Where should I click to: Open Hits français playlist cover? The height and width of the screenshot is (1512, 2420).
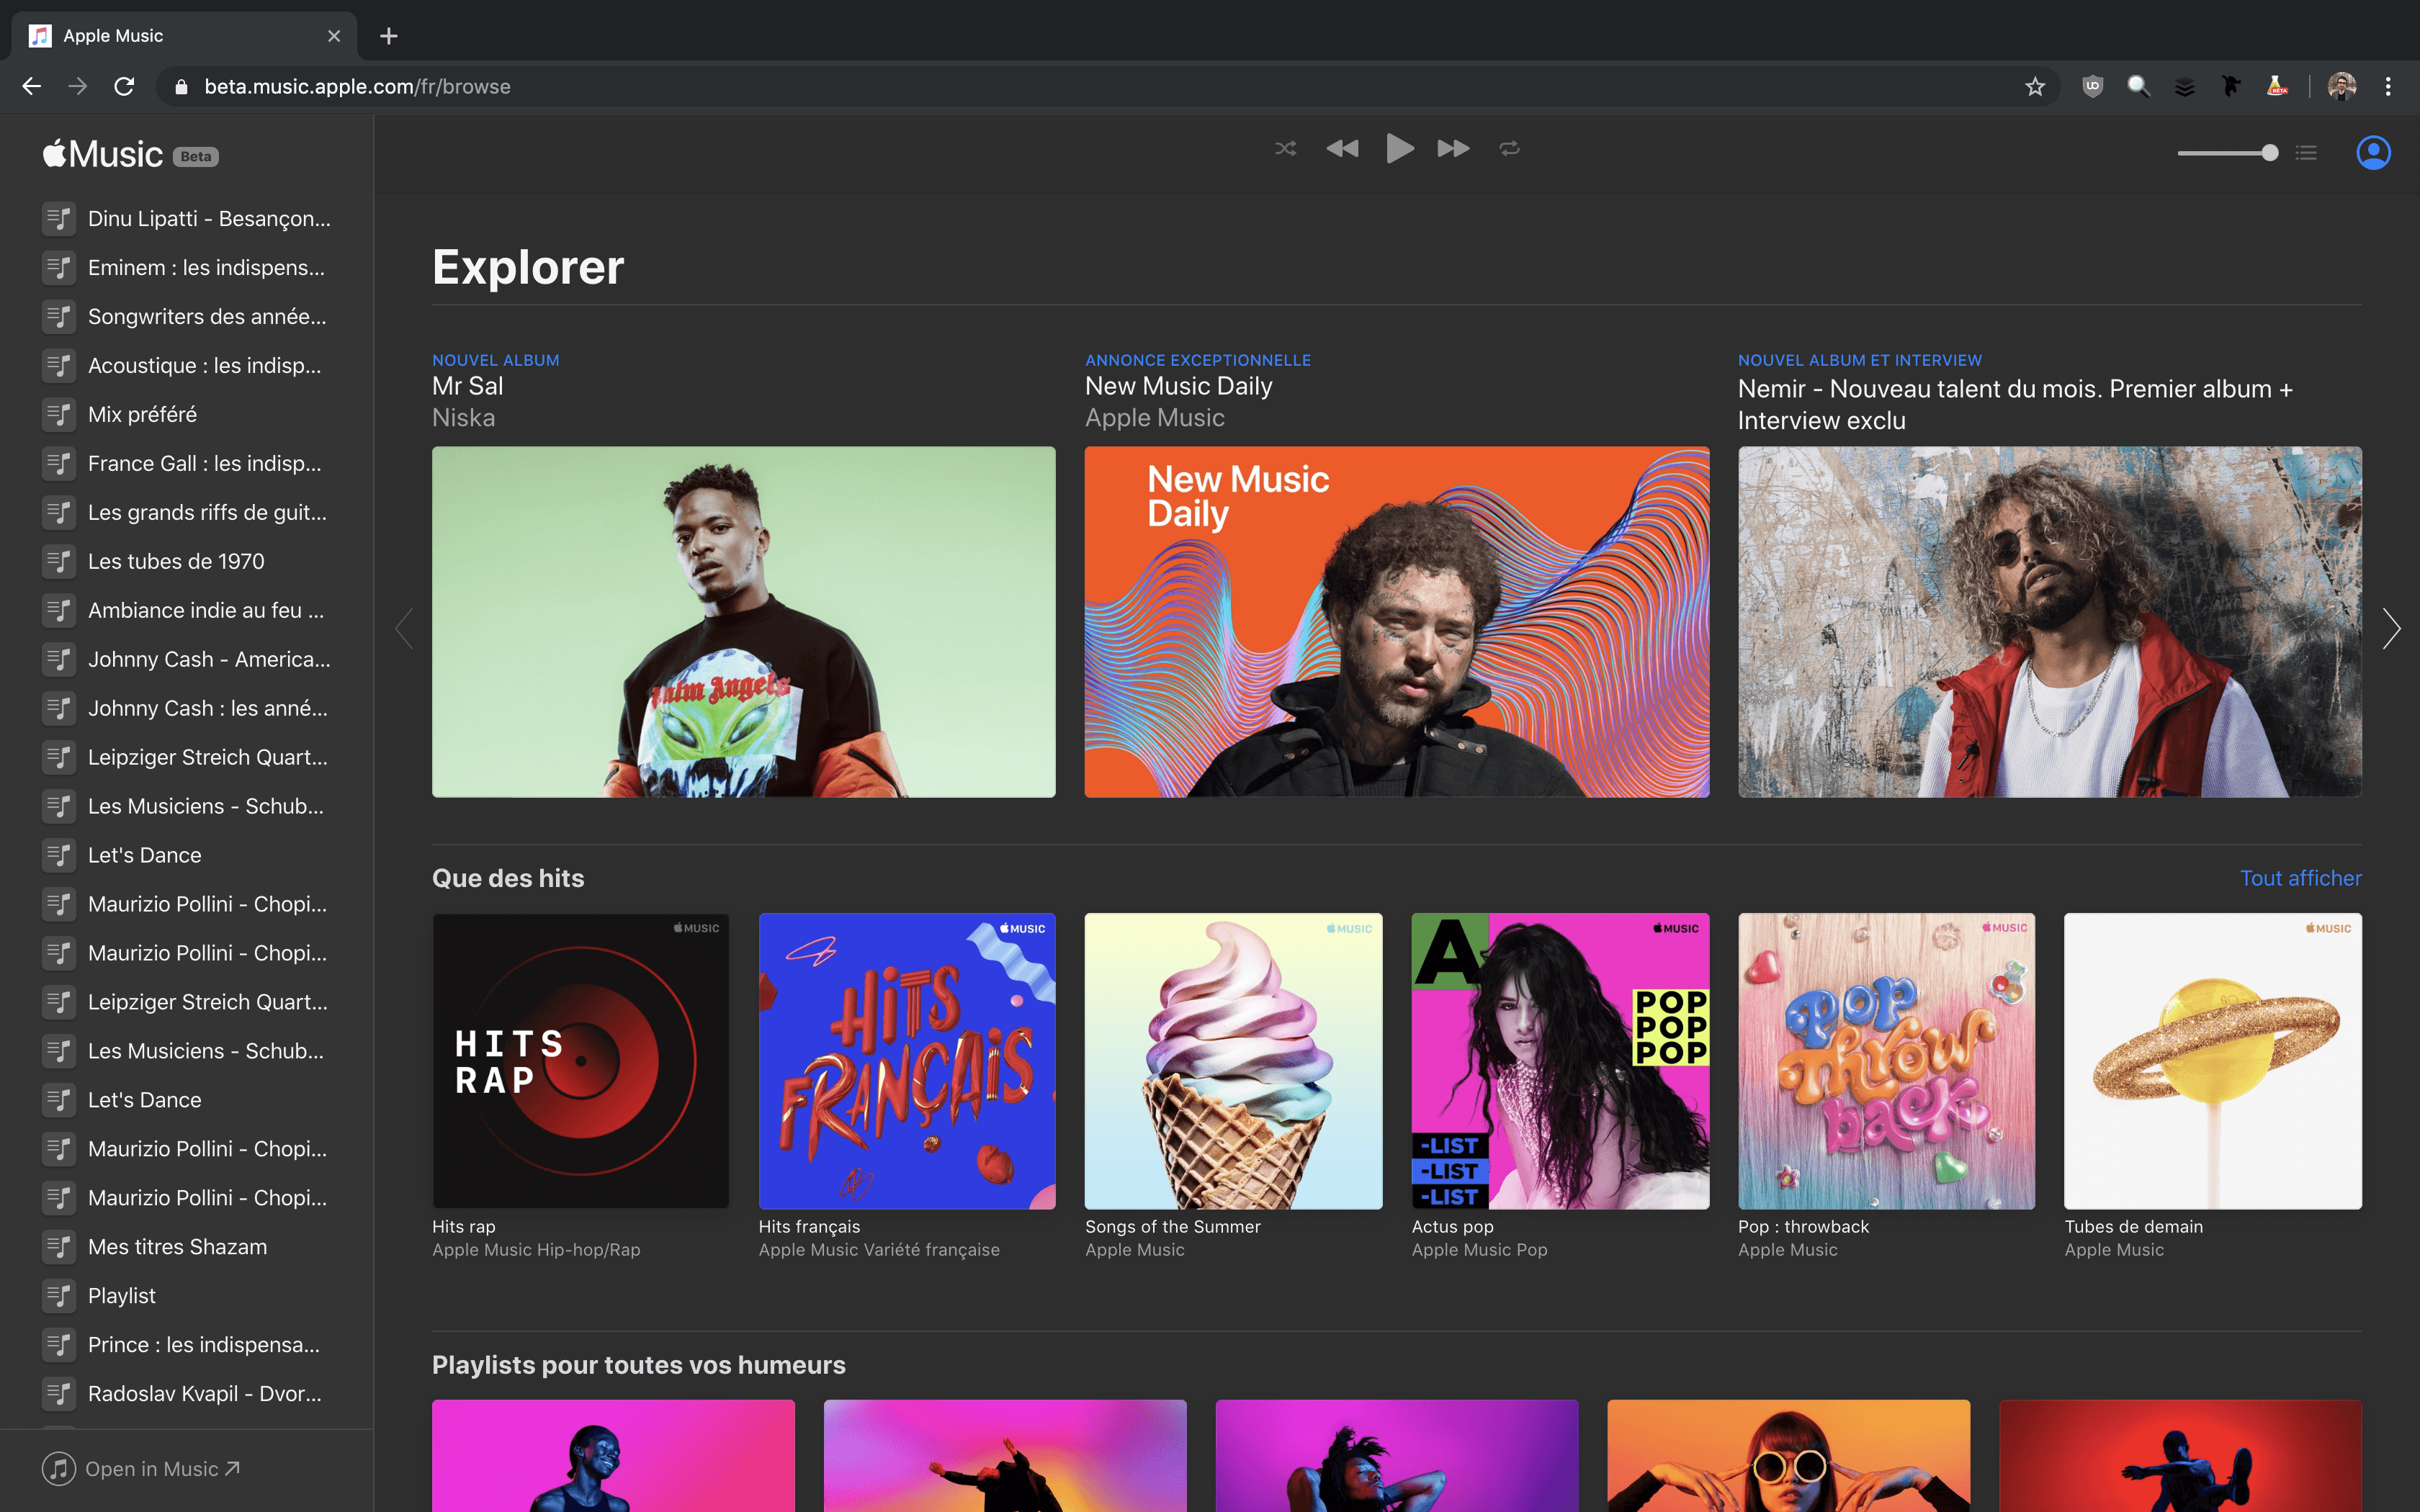click(907, 1061)
